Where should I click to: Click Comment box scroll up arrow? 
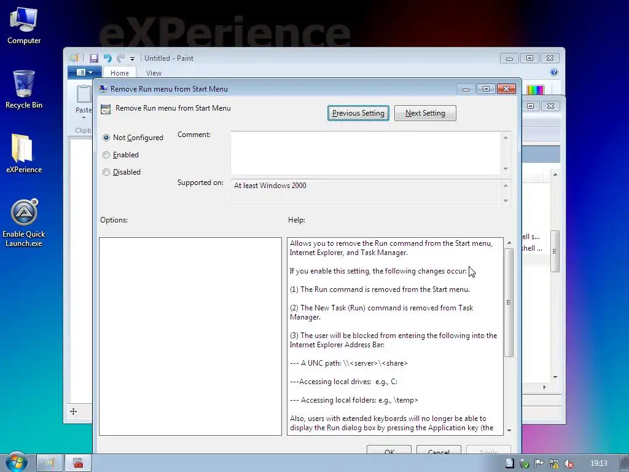(506, 138)
